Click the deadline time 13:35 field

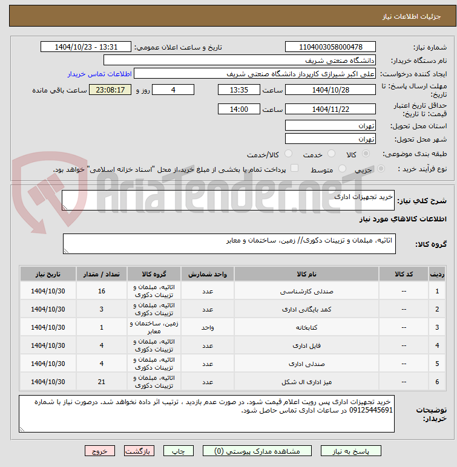pyautogui.click(x=238, y=90)
